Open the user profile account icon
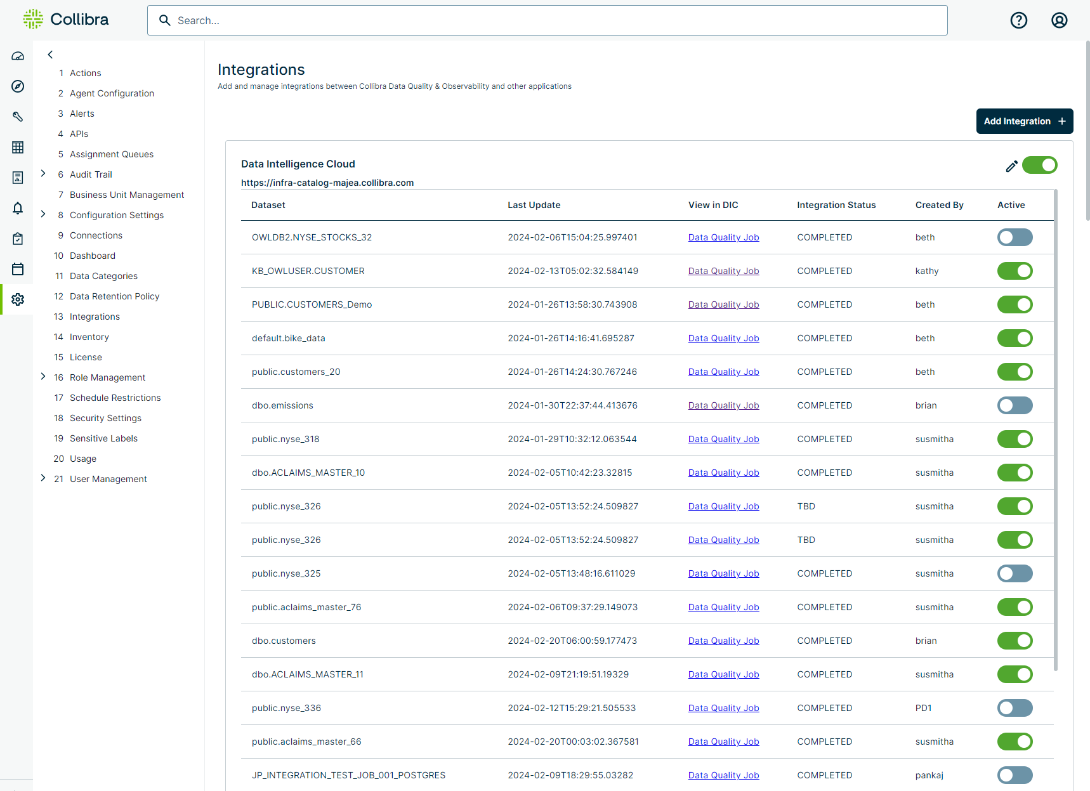Screen dimensions: 1090x791 [x=1059, y=20]
